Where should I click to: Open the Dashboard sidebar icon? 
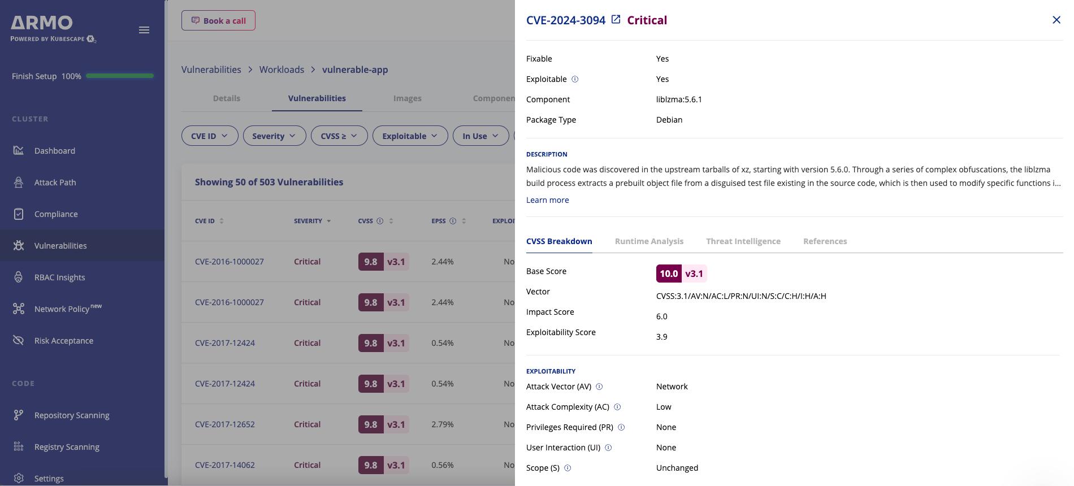click(19, 150)
